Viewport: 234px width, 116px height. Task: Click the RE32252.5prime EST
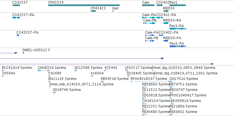144,109
